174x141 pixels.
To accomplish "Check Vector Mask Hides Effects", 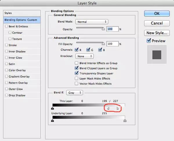I will 76,83.
